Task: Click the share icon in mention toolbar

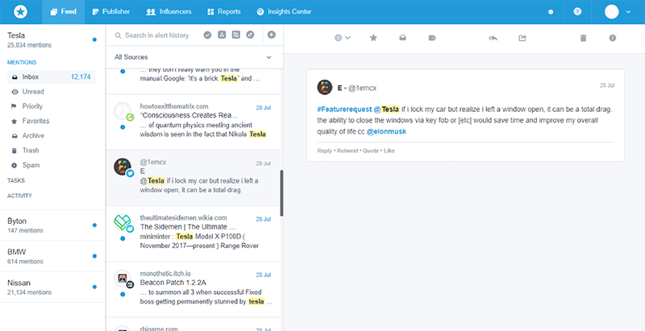Action: pos(522,38)
